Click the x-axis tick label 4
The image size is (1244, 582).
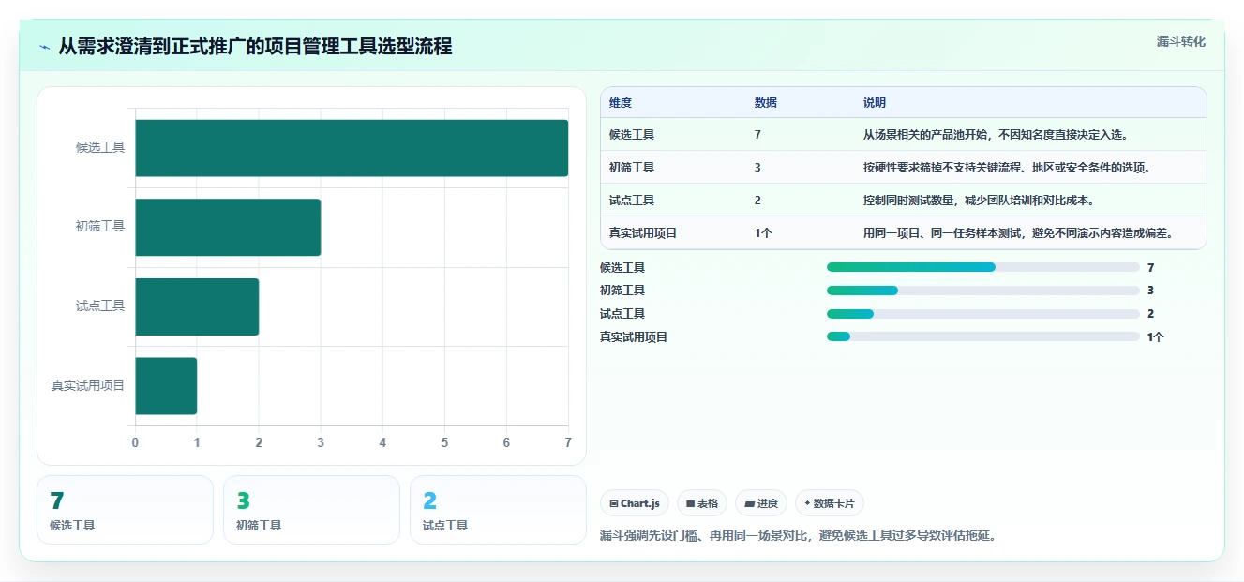[382, 442]
